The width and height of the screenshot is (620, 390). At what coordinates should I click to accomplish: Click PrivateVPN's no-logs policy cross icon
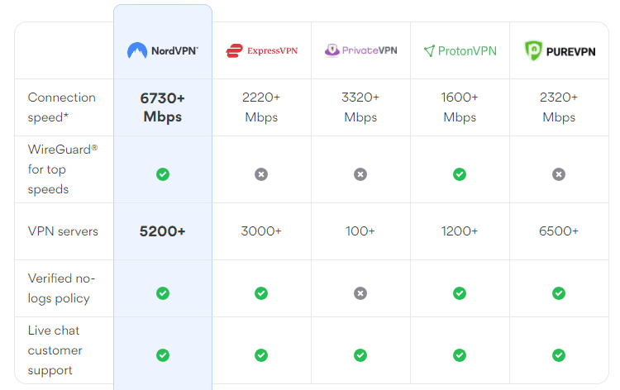pos(360,293)
